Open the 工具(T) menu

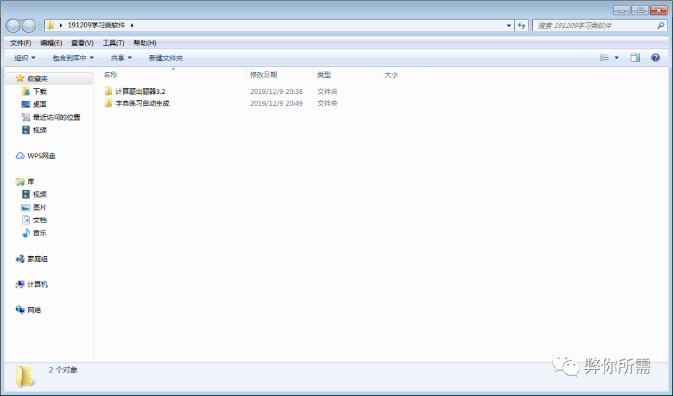[x=113, y=43]
